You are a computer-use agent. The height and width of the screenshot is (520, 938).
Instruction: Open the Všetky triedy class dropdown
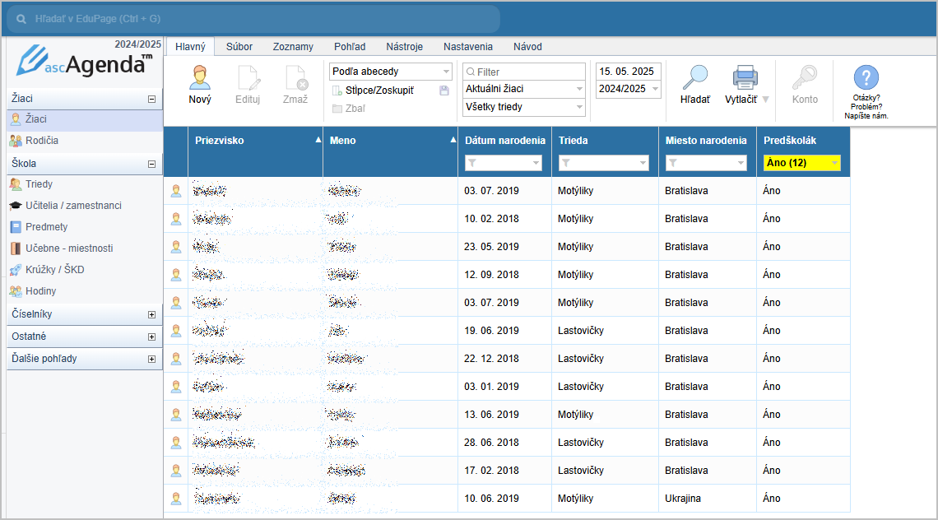tap(523, 107)
